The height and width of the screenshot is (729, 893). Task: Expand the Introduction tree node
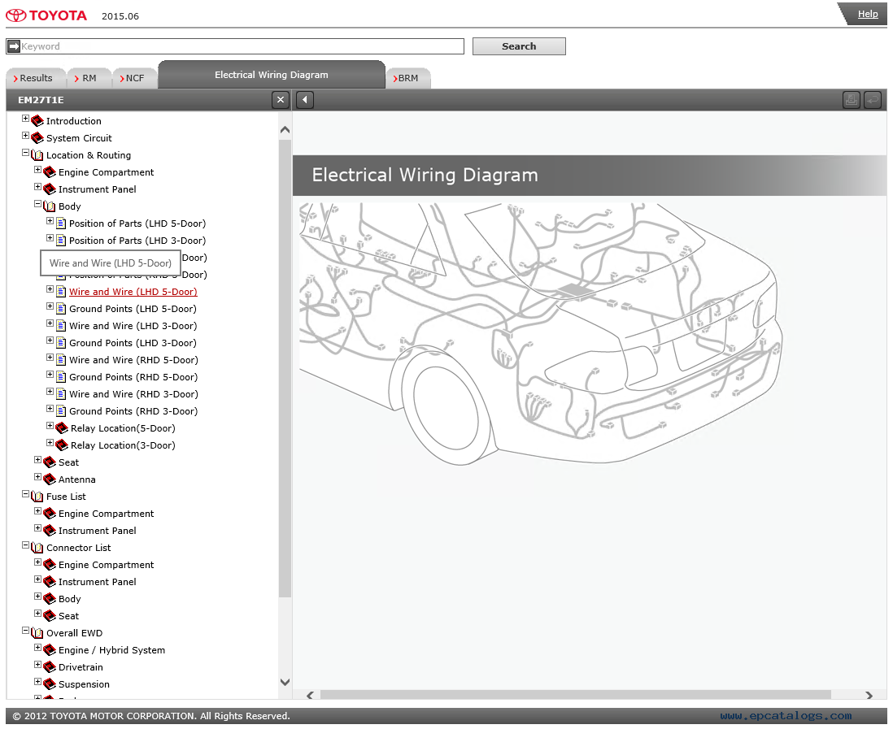[x=26, y=119]
